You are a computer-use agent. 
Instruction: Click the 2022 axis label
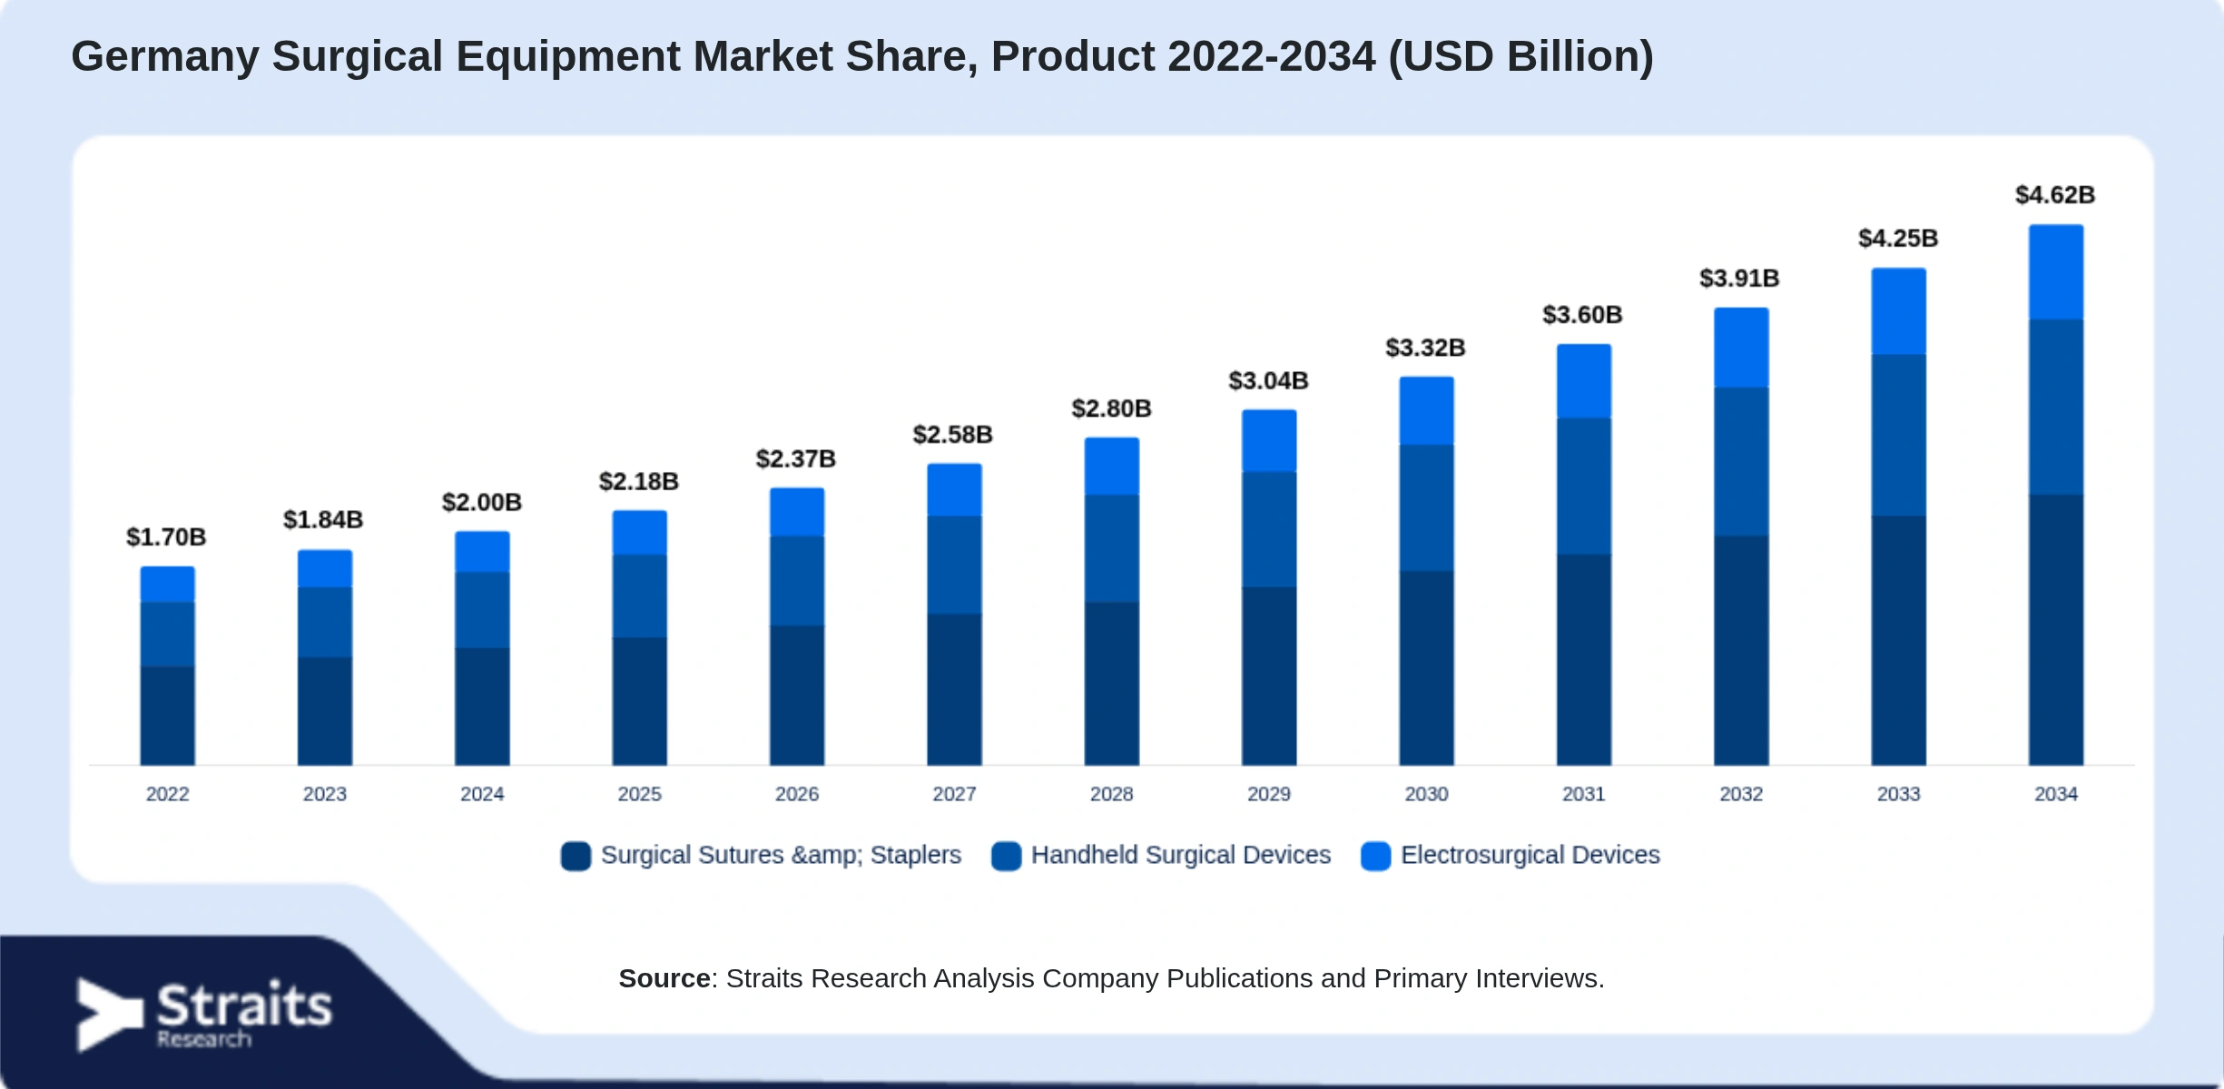[168, 794]
